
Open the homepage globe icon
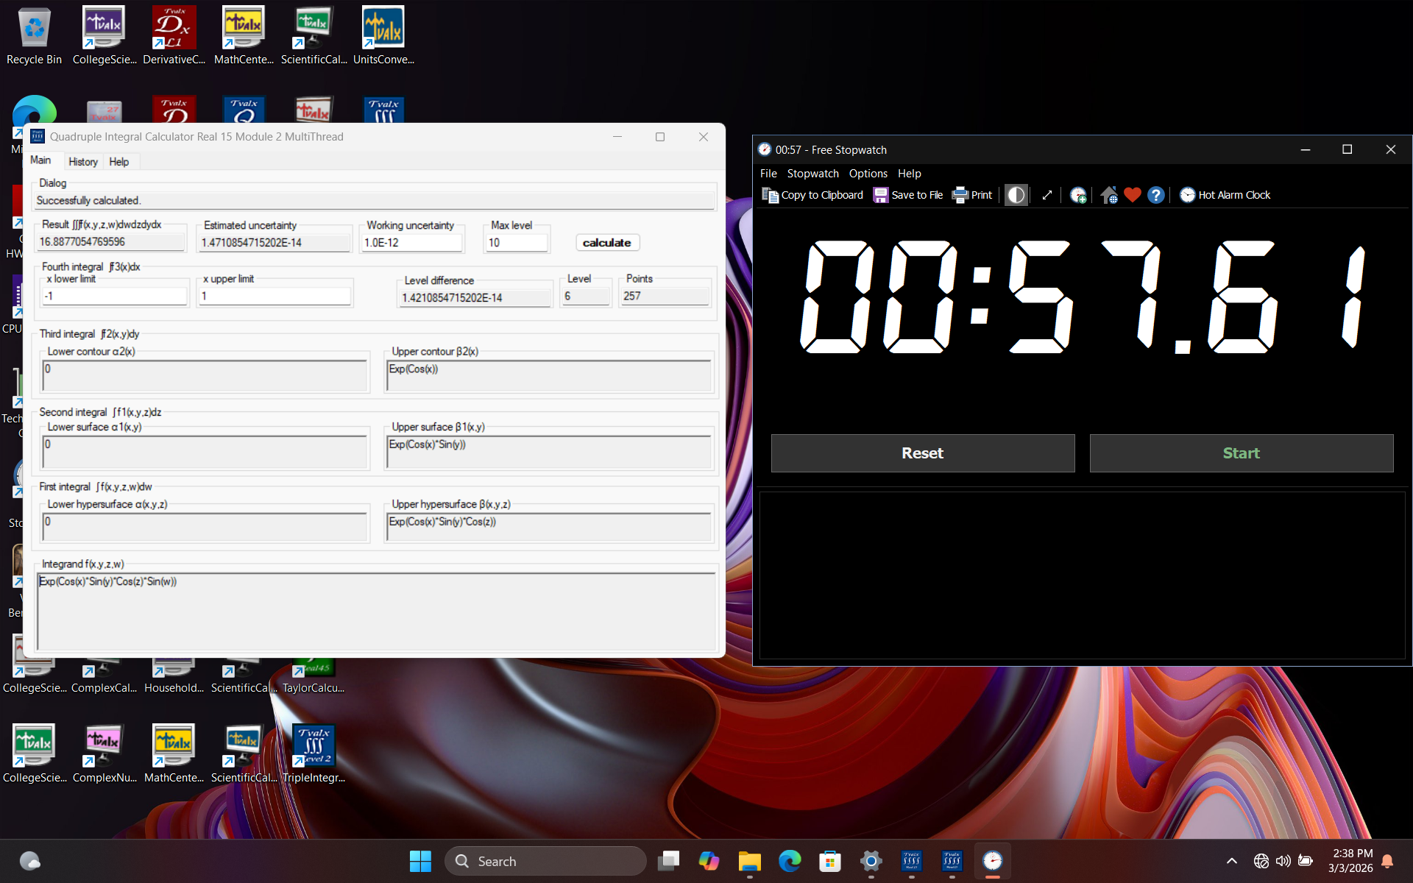tap(1108, 195)
